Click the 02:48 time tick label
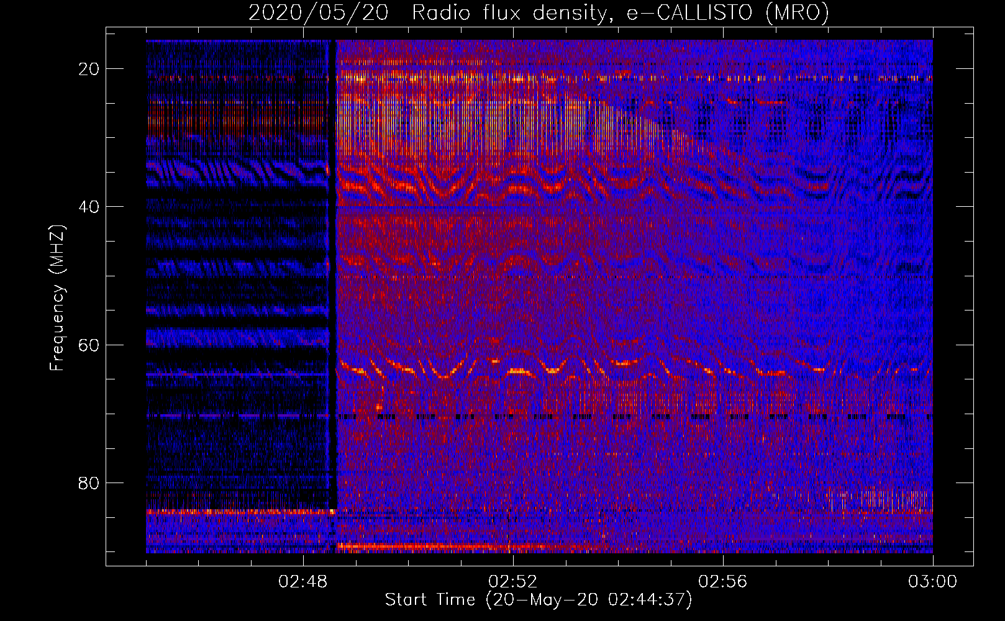 [303, 582]
